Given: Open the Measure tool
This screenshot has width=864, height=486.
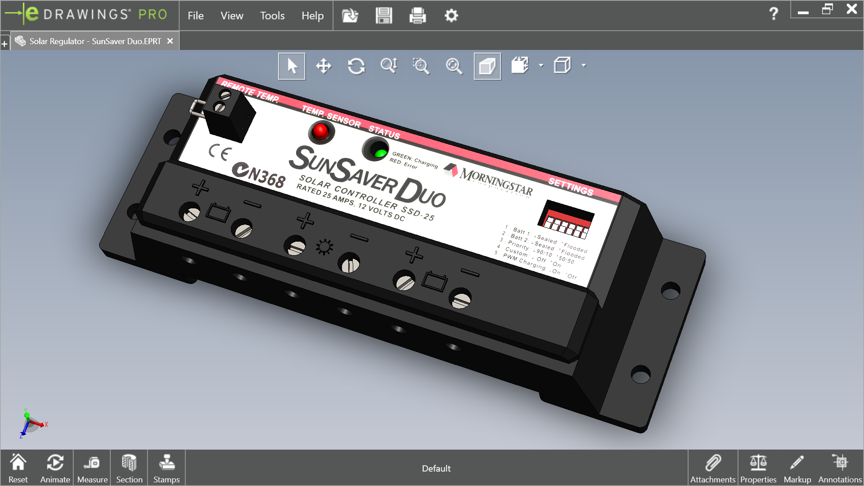Looking at the screenshot, I should coord(92,468).
